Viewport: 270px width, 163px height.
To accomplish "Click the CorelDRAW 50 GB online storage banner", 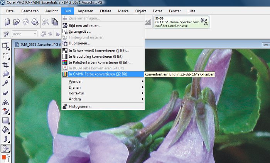I will tap(182, 22).
